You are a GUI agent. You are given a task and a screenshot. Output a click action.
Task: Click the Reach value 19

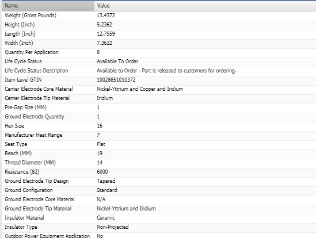click(x=100, y=153)
